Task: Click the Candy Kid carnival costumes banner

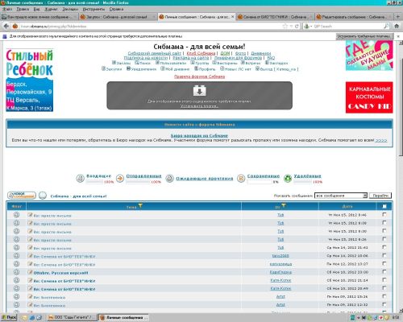Action: coord(369,97)
